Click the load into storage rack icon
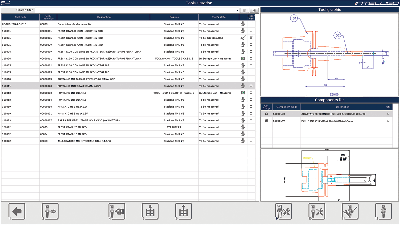400x225 pixels. (x=150, y=211)
